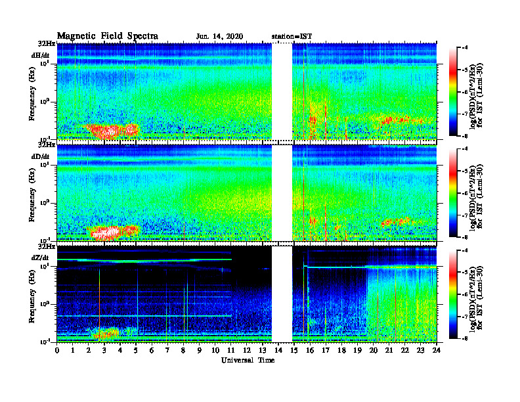The image size is (520, 402).
Task: Click hour "11" on the time axis
Action: point(231,351)
